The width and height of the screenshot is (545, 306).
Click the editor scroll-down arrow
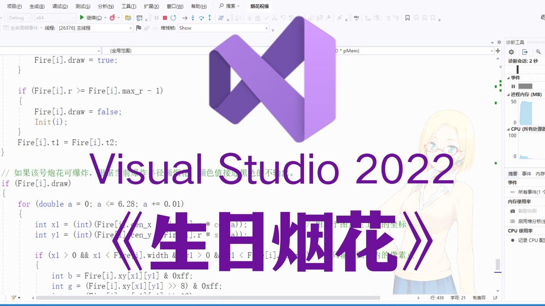(498, 291)
